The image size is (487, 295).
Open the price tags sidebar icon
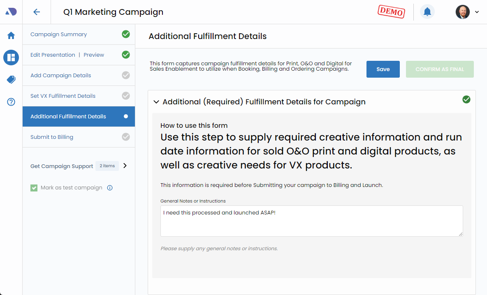coord(11,80)
